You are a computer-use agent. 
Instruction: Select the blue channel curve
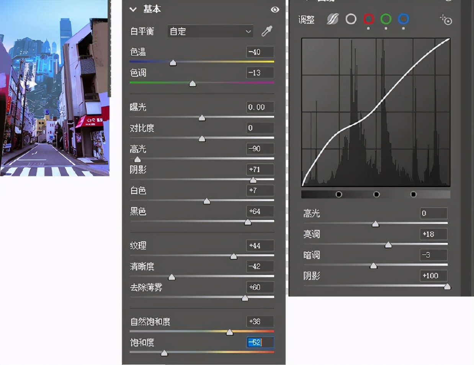(x=403, y=19)
